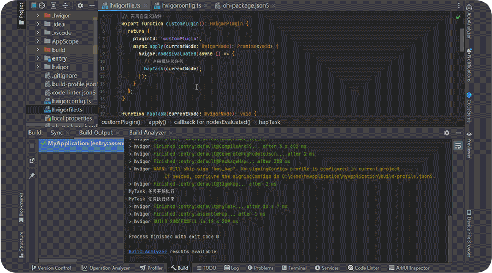Viewport: 492px width, 273px height.
Task: Click the locate/select opened file target icon
Action: coord(42,5)
